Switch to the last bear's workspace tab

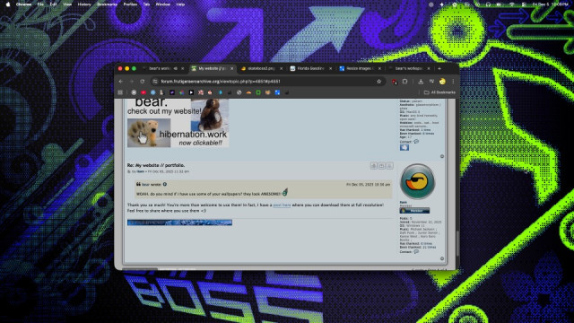pos(409,68)
